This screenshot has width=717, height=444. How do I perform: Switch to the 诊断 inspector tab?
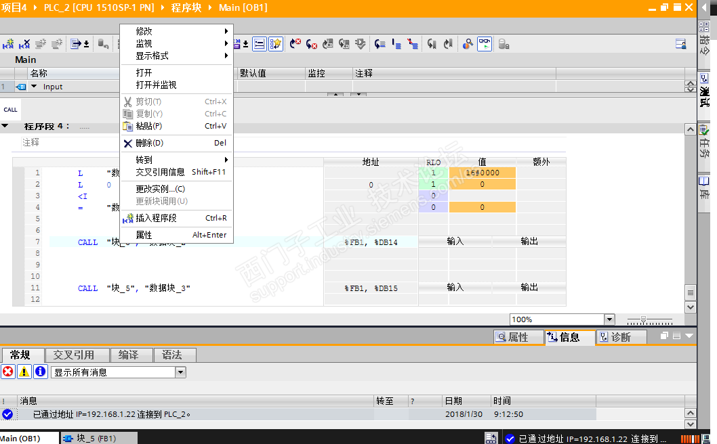click(x=621, y=337)
